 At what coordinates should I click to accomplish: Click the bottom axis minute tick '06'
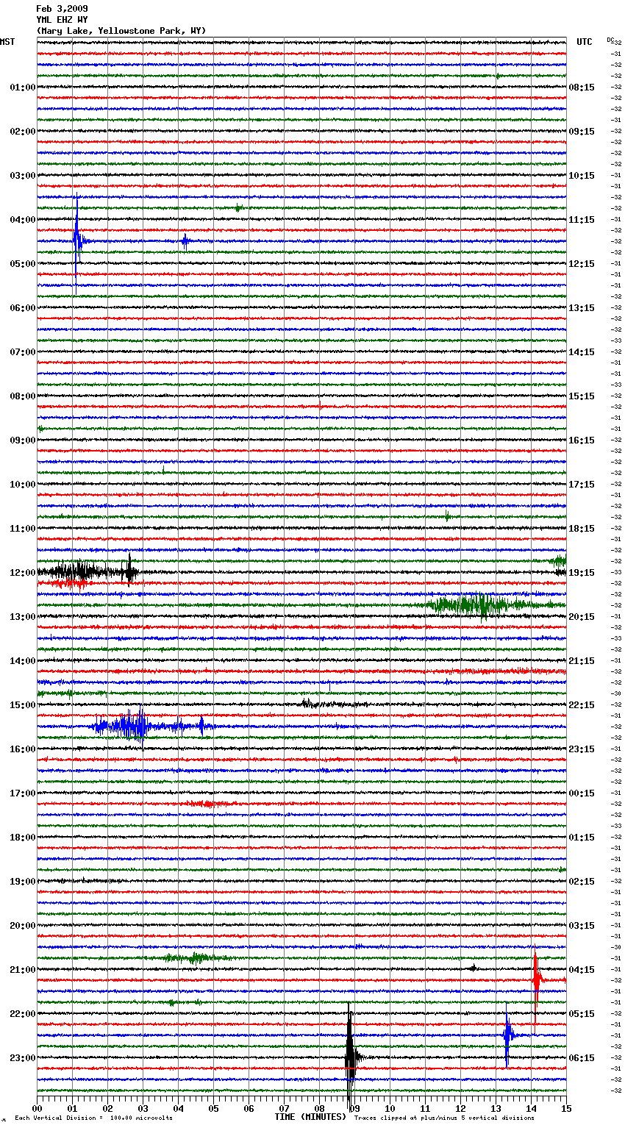249,1108
